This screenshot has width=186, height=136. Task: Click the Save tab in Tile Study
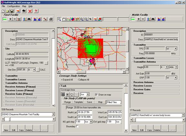point(89,102)
